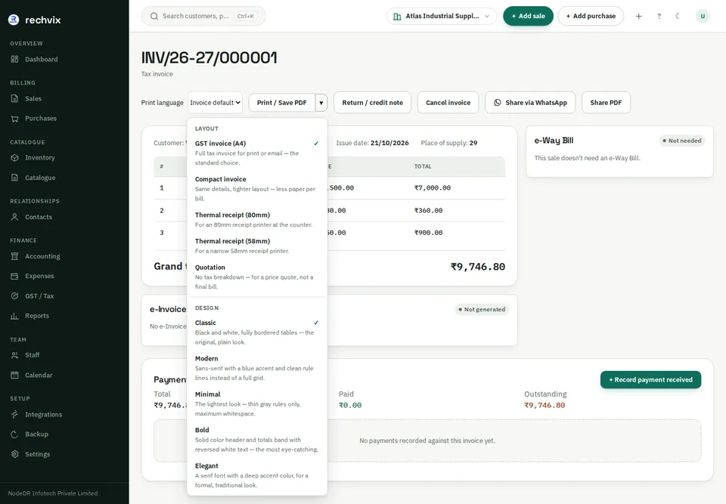Click NodeDR Infotech Private Limited footer text
This screenshot has height=504, width=726.
point(53,493)
